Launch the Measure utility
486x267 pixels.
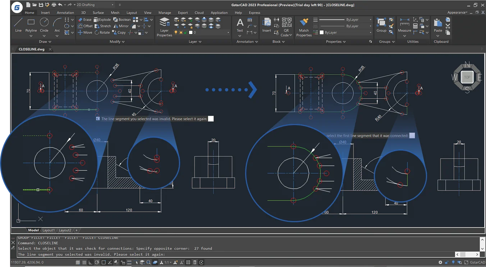pos(404,25)
